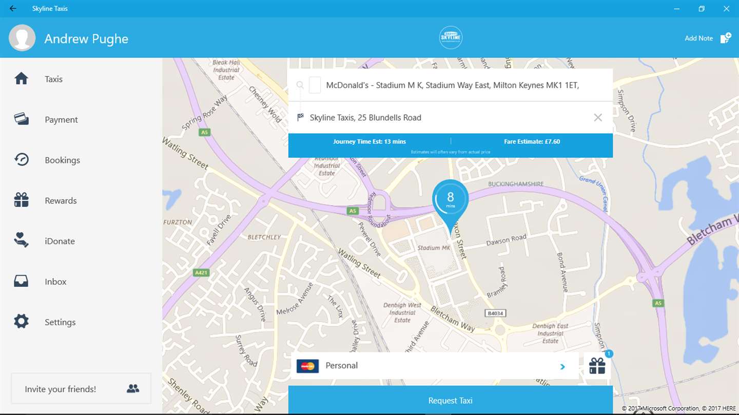
Task: Click the Mastercard payment icon
Action: click(308, 366)
